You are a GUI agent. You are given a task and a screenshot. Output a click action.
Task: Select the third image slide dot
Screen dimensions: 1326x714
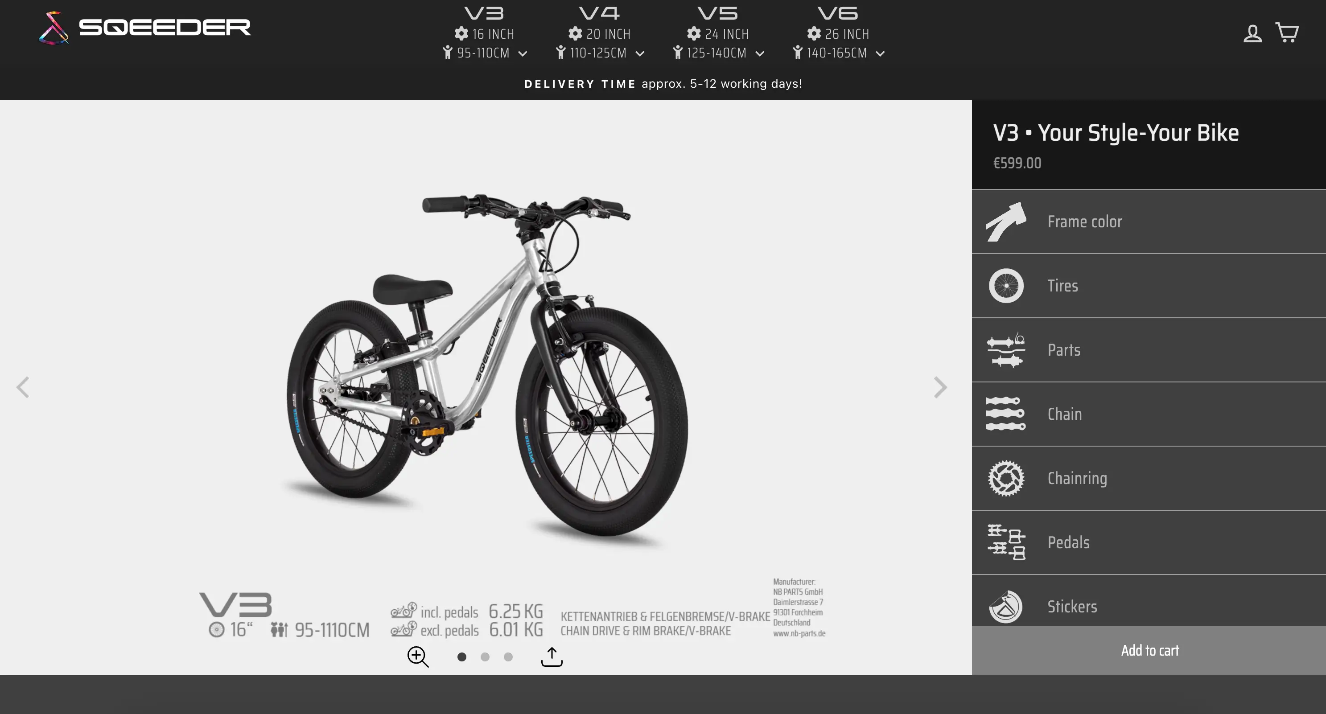coord(508,657)
